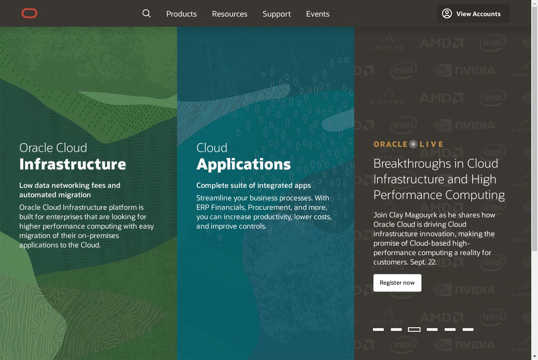
Task: Select the fourth carousel slide indicator
Action: 432,330
